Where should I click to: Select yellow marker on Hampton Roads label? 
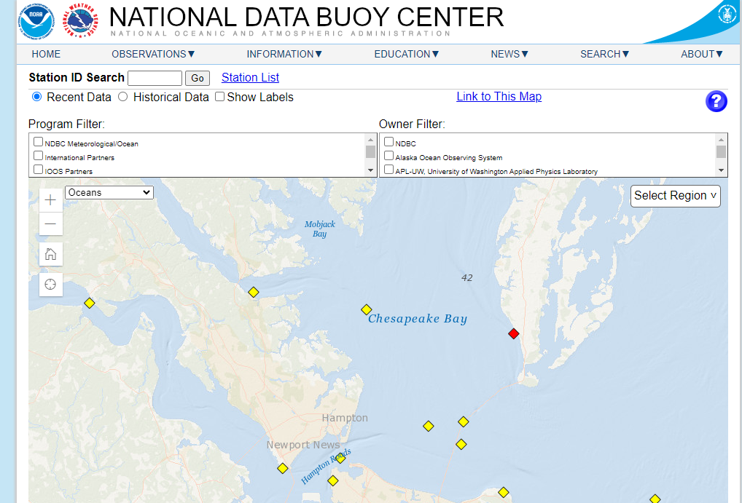[x=340, y=458]
